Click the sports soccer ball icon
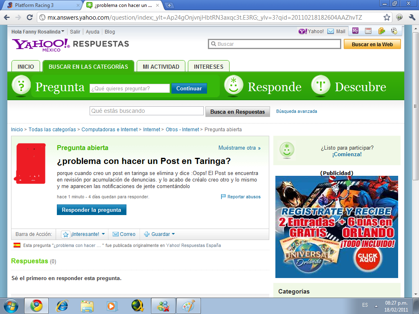419x314 pixels. point(394,31)
